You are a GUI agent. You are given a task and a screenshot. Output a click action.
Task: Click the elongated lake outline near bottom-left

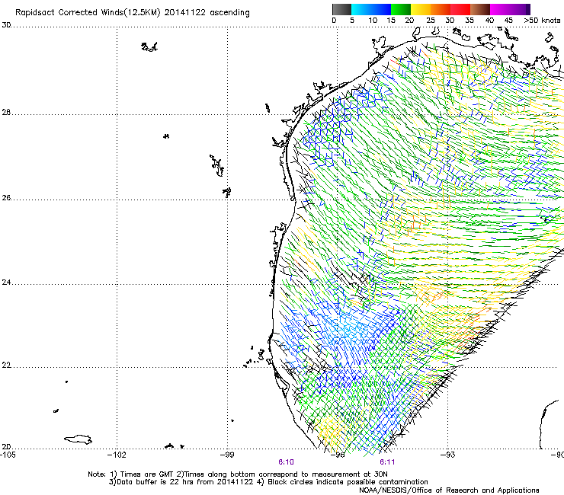tap(78, 439)
